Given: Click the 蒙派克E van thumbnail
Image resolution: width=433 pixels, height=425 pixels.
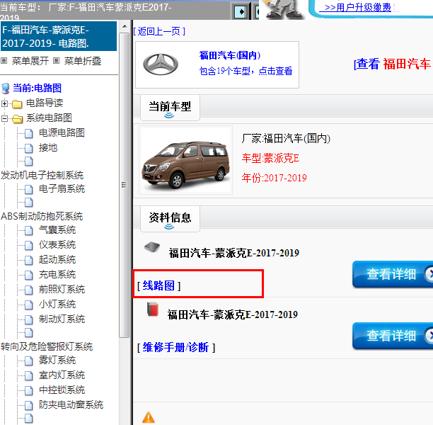Looking at the screenshot, I should 185,160.
